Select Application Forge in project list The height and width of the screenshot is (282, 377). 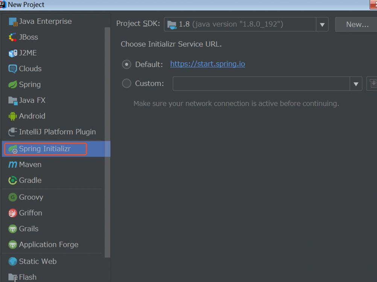[49, 244]
